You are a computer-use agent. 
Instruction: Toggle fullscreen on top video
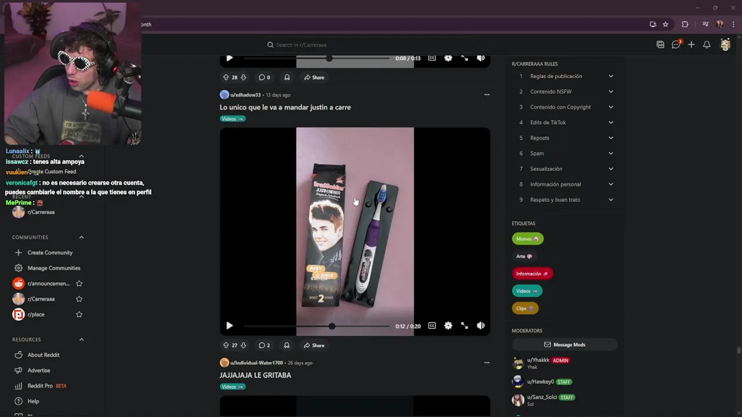464,58
